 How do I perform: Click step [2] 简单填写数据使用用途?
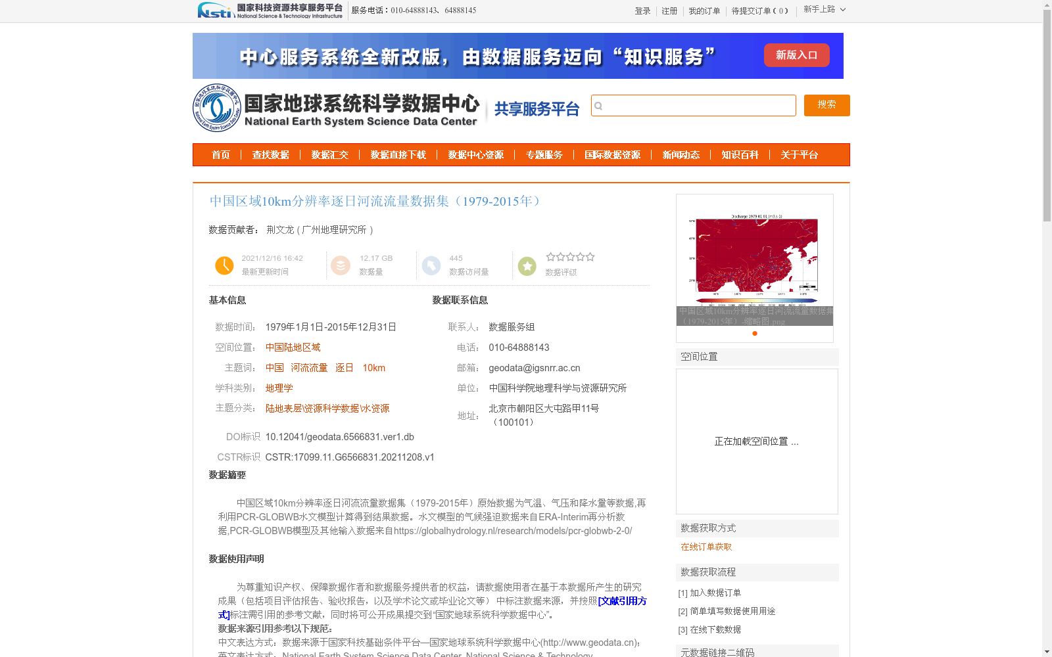pos(727,611)
